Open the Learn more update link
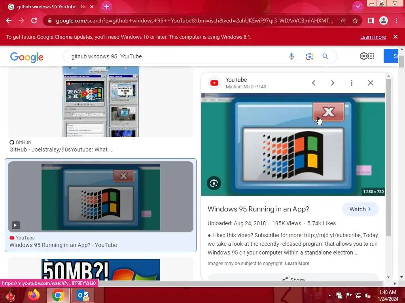Screen dimensions: 405x303 [373, 37]
